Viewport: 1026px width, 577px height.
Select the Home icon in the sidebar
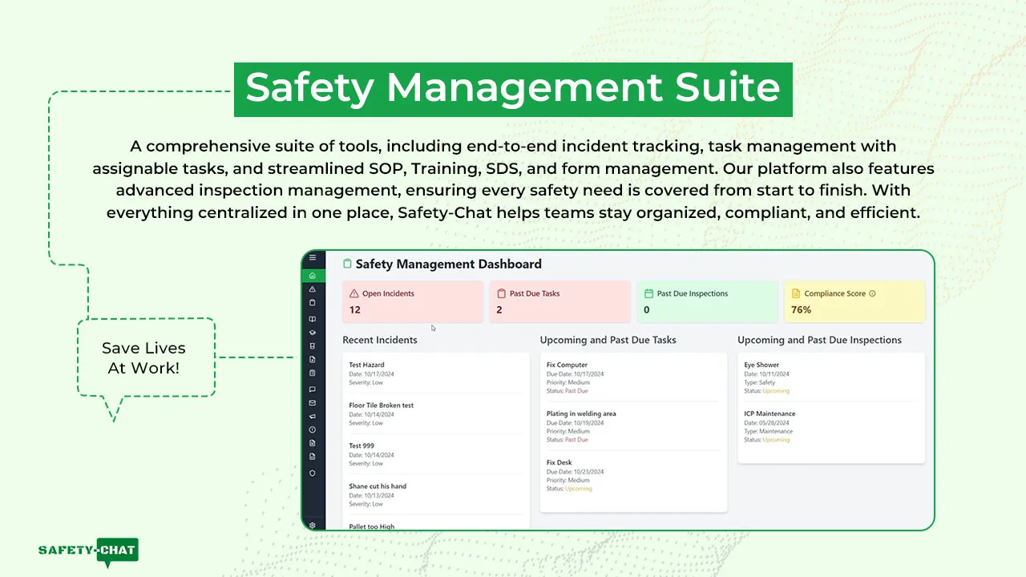pyautogui.click(x=313, y=276)
